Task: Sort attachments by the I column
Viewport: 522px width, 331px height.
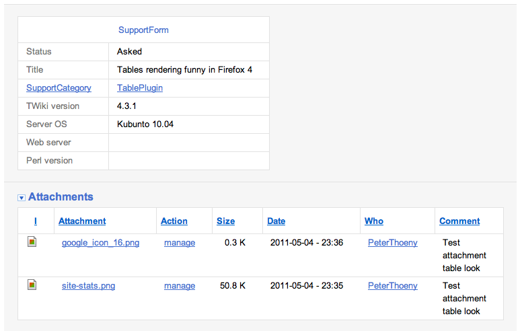Action: click(x=36, y=221)
